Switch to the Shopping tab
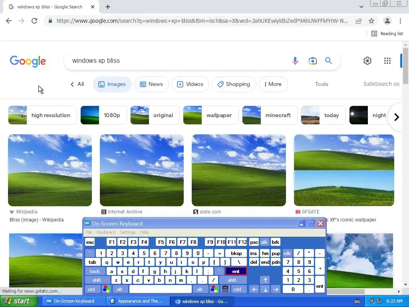The image size is (409, 307). pyautogui.click(x=234, y=84)
